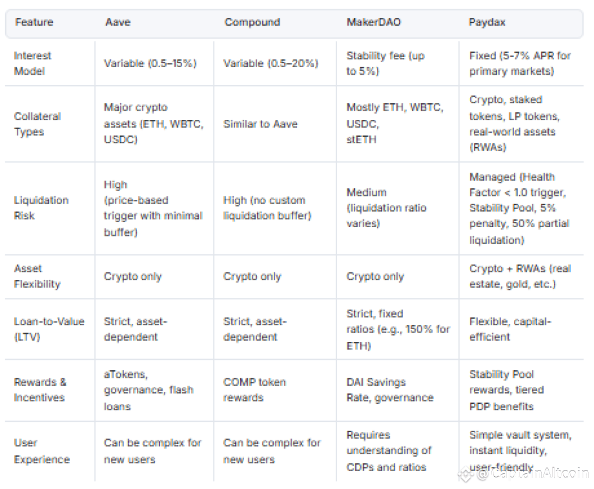Click the Asset Flexibility row label
594x489 pixels.
[37, 276]
